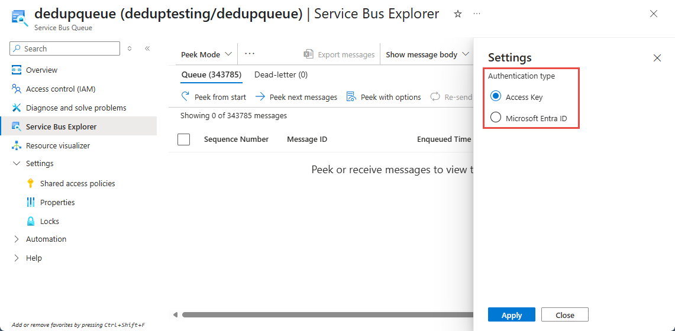Screen dimensions: 675x331
Task: Open Diagnose and solve problems
Action: point(76,108)
